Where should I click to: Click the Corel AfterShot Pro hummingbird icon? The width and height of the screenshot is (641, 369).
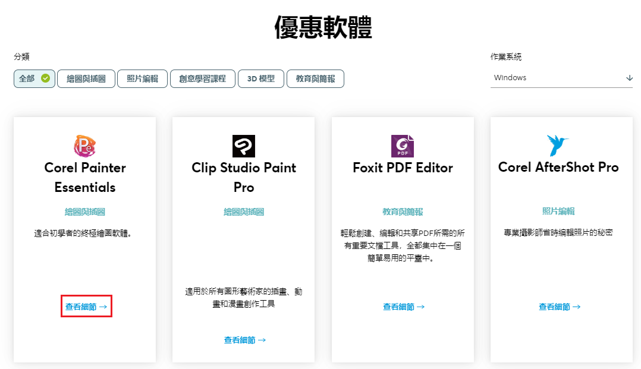click(558, 146)
